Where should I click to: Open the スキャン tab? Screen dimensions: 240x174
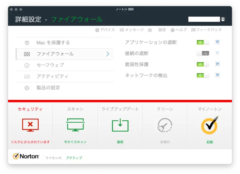point(75,126)
